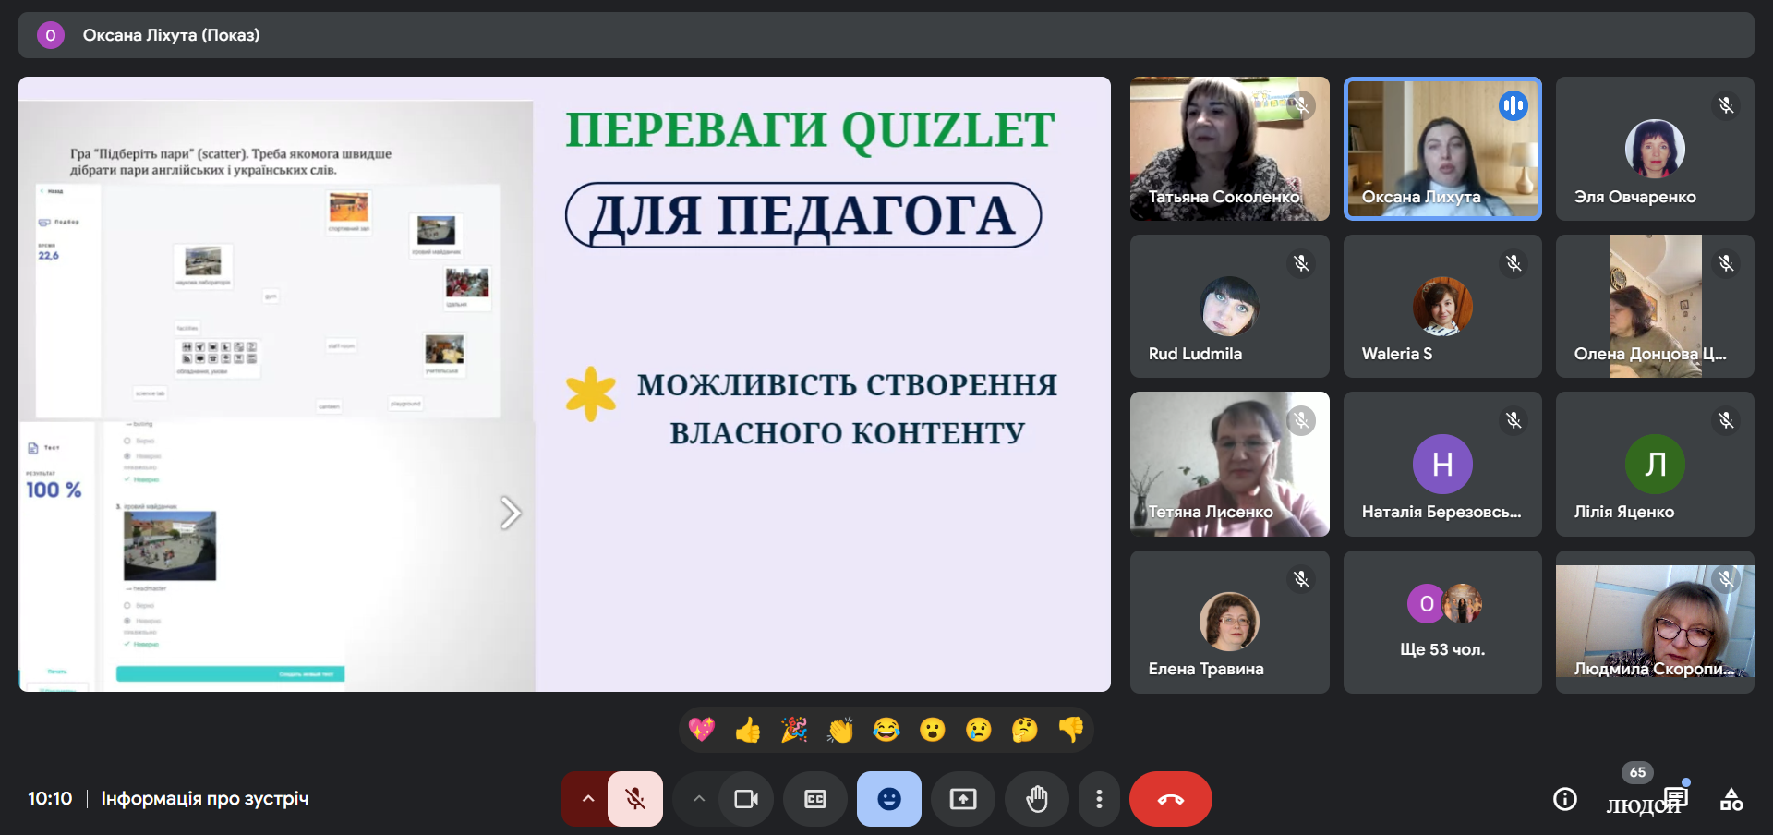Viewport: 1773px width, 835px height.
Task: Click Наталія Березовсь... muted microphone icon
Action: [x=1514, y=420]
